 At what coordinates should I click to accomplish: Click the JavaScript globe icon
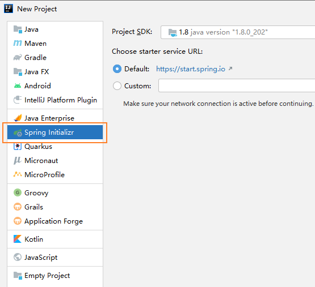point(18,257)
